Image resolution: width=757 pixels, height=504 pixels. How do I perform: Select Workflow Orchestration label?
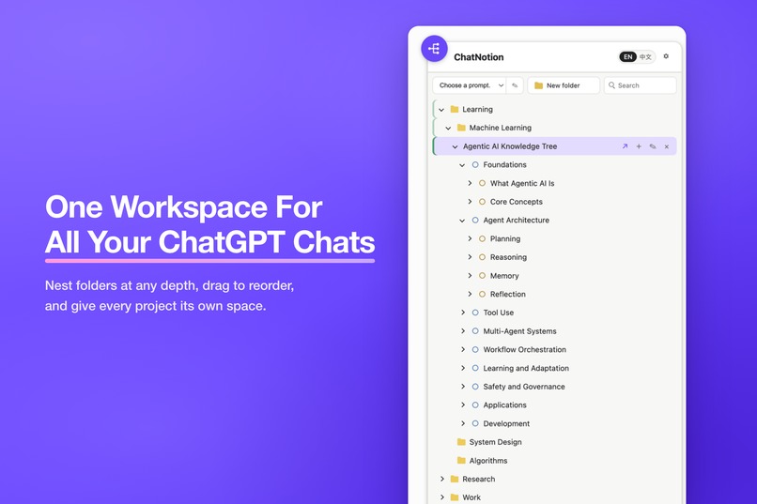tap(525, 350)
